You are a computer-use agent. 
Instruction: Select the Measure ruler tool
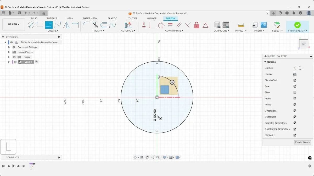coord(241,25)
